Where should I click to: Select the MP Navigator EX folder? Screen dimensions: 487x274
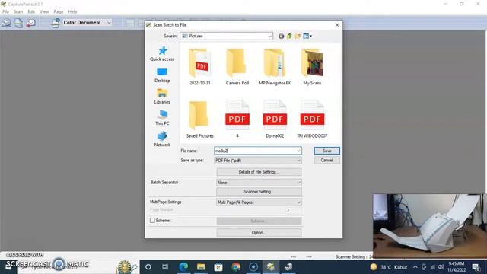[x=275, y=67]
